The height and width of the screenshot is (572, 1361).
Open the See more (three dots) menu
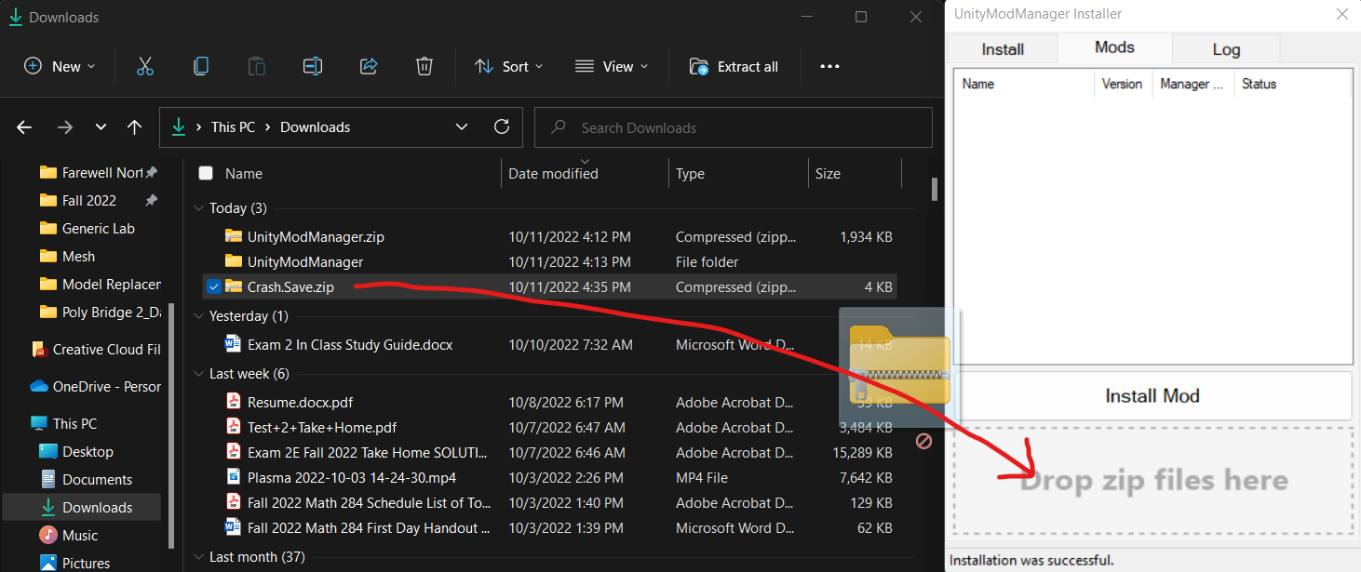[829, 66]
